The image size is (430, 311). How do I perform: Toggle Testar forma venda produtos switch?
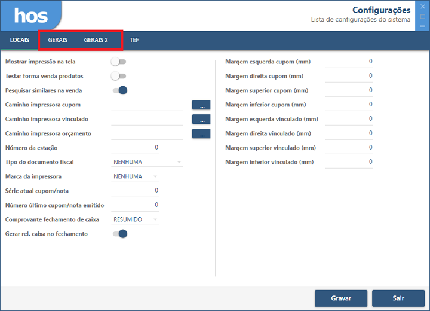(119, 76)
